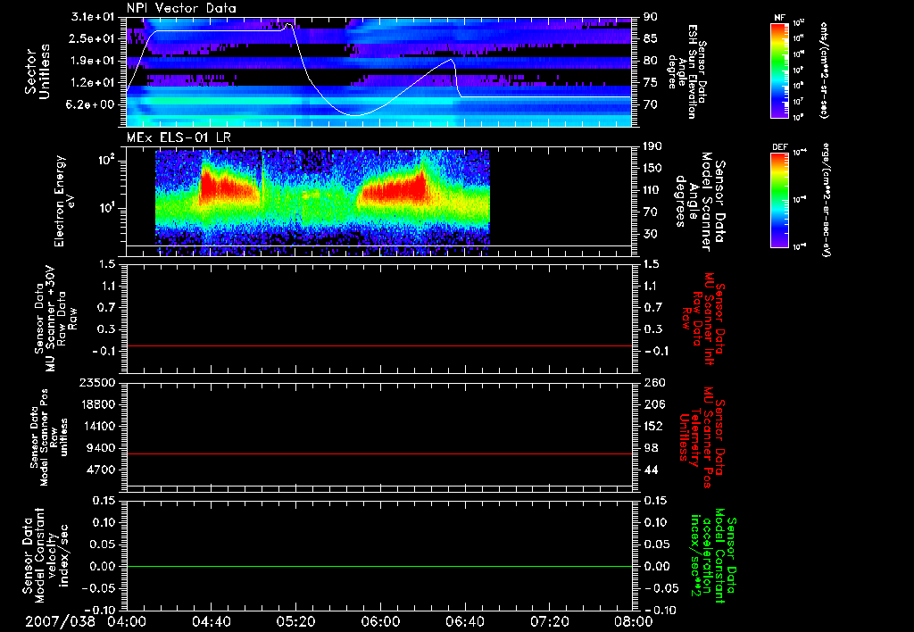Click the "190" scanner angle tick label
Screen dimensions: 914x632
[652, 146]
